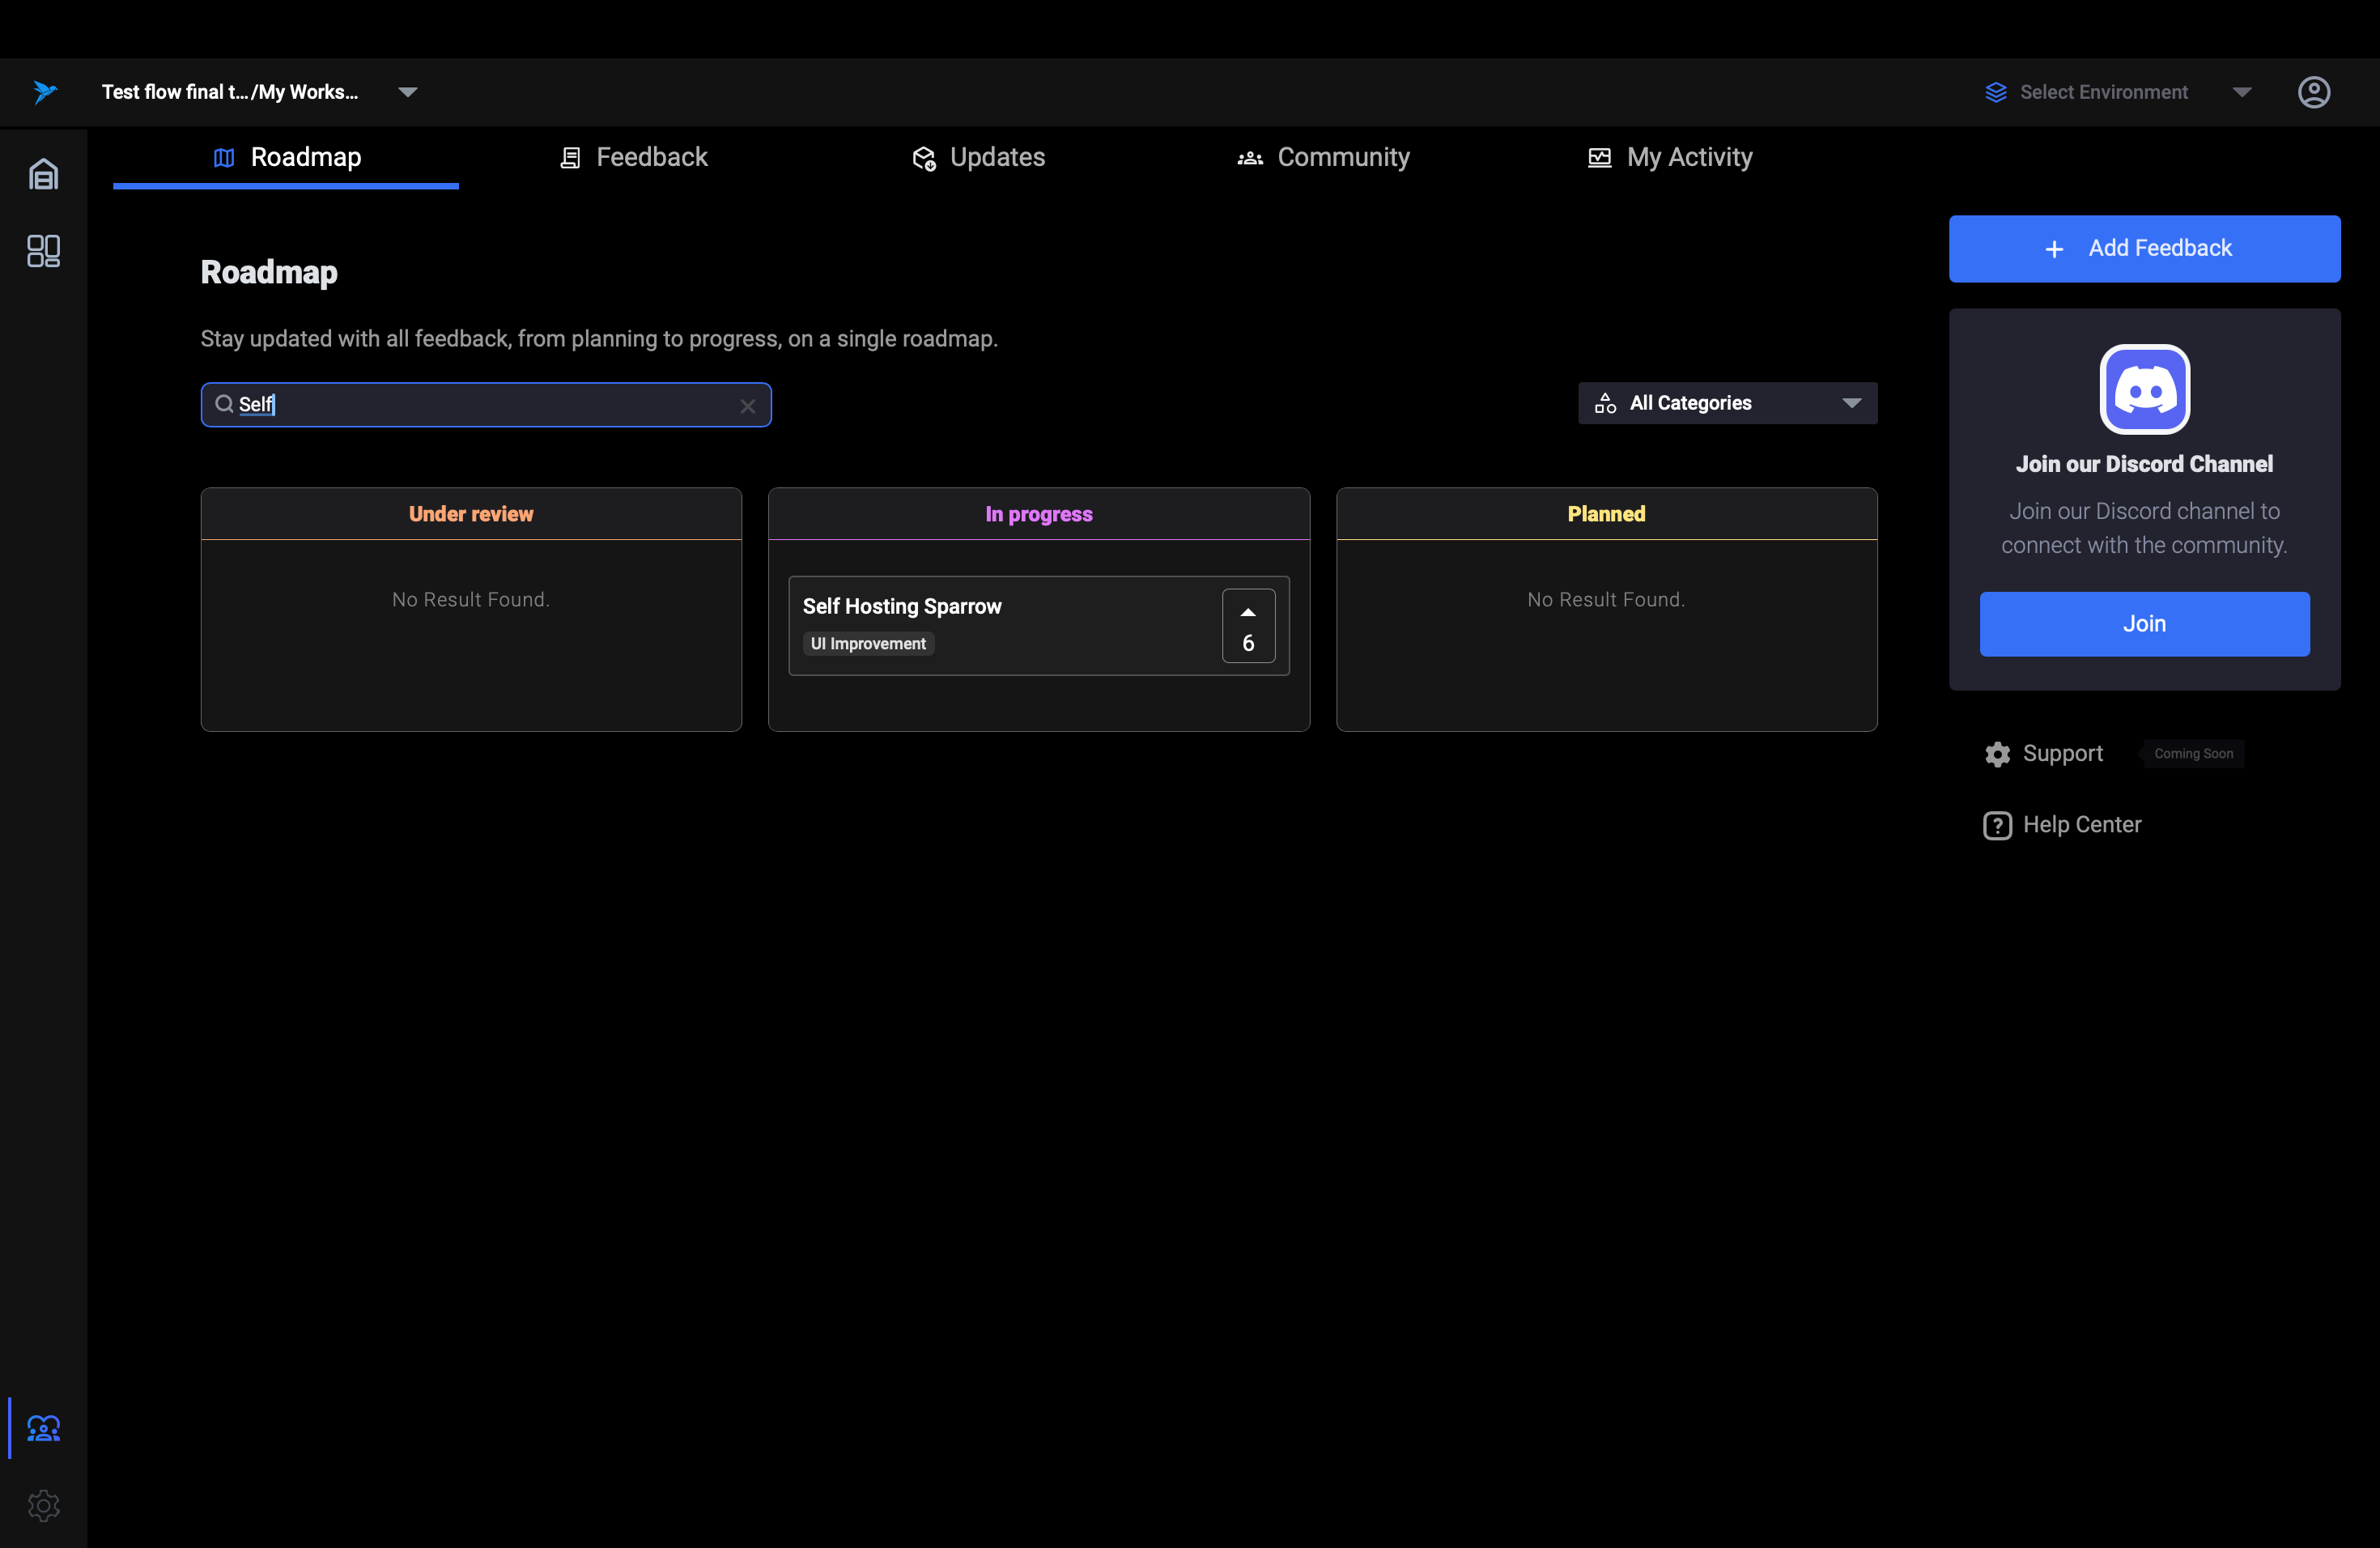Open the Community people icon in sidebar
This screenshot has width=2380, height=1548.
click(43, 1428)
